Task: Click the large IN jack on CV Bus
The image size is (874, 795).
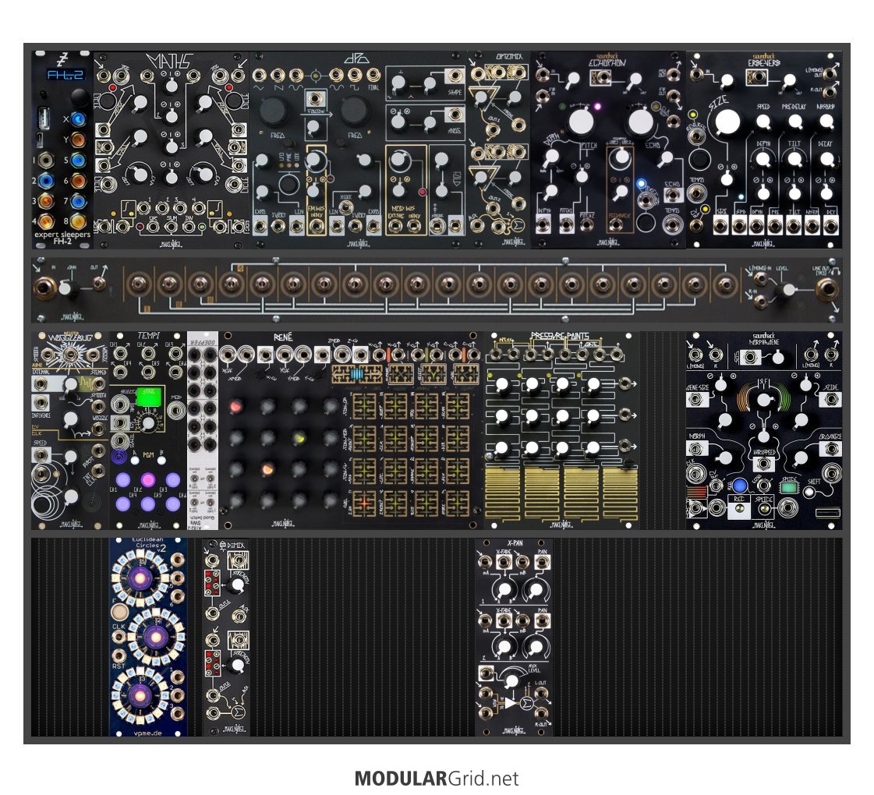Action: point(44,288)
